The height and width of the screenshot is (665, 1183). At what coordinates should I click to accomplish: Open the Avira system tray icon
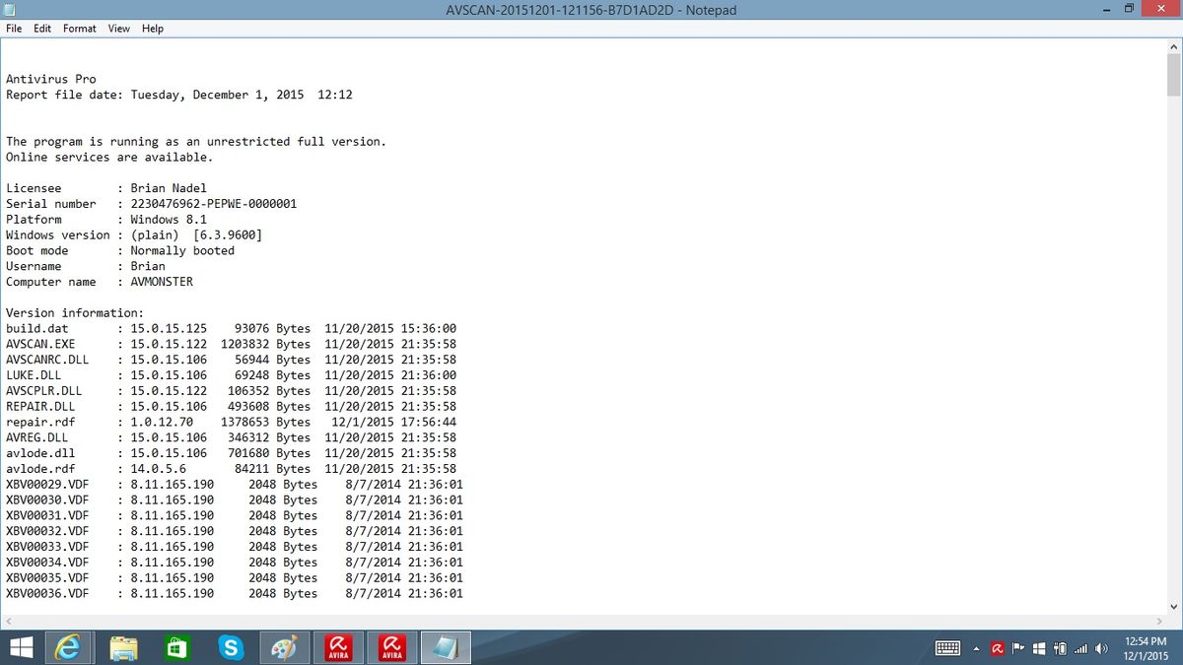coord(997,648)
